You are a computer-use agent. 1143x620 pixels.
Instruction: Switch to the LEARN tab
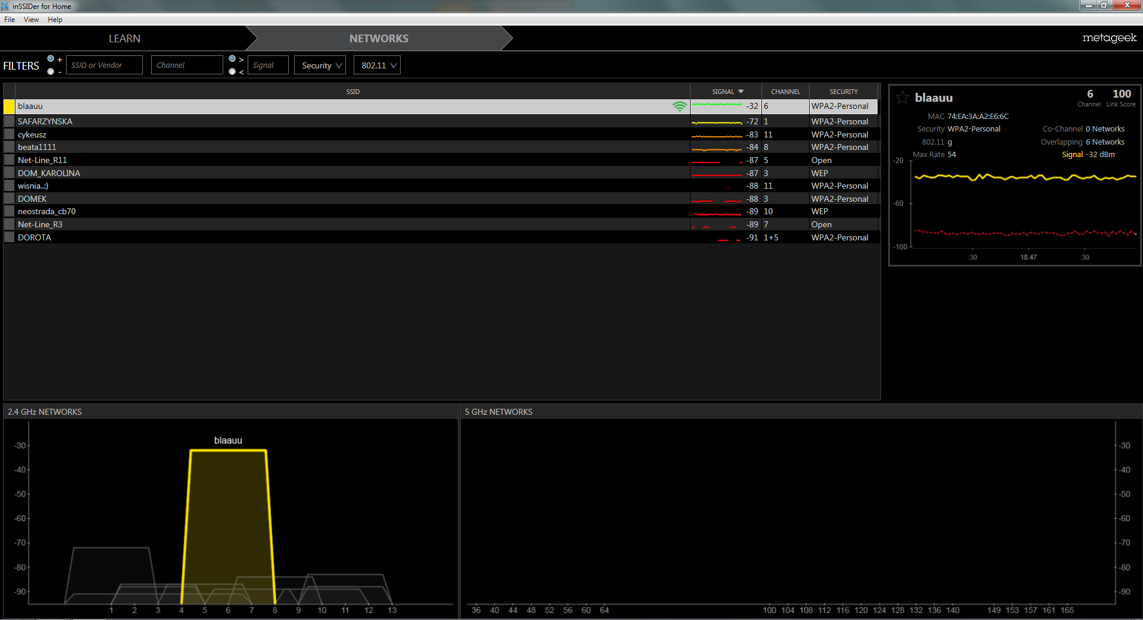[x=124, y=38]
